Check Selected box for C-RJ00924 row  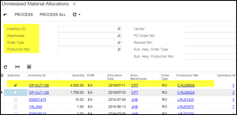(15, 92)
